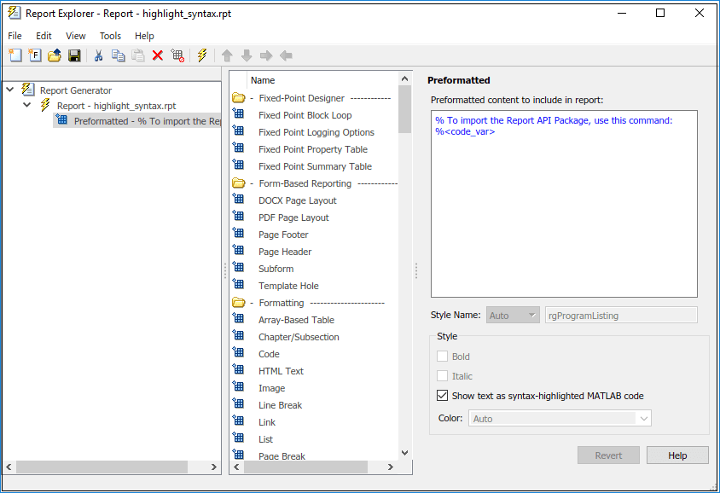The image size is (720, 493).
Task: Click icon next to Line Break component
Action: point(238,404)
